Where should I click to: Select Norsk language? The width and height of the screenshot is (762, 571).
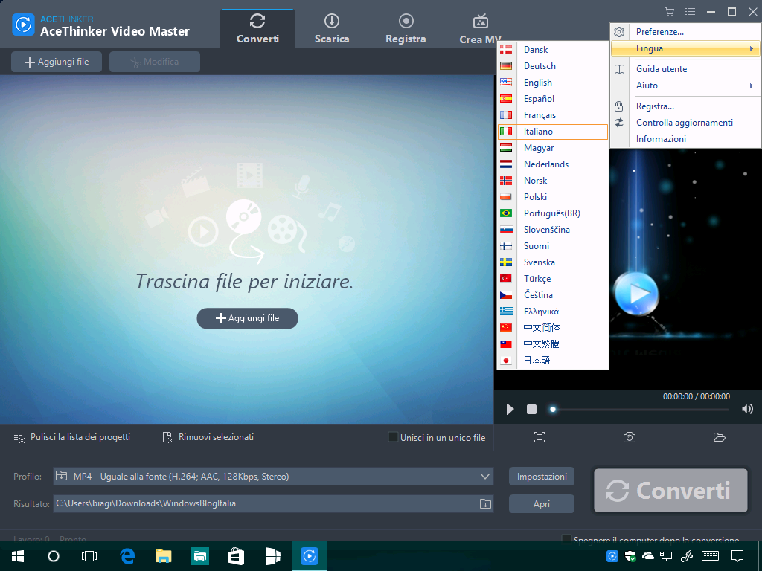[553, 181]
